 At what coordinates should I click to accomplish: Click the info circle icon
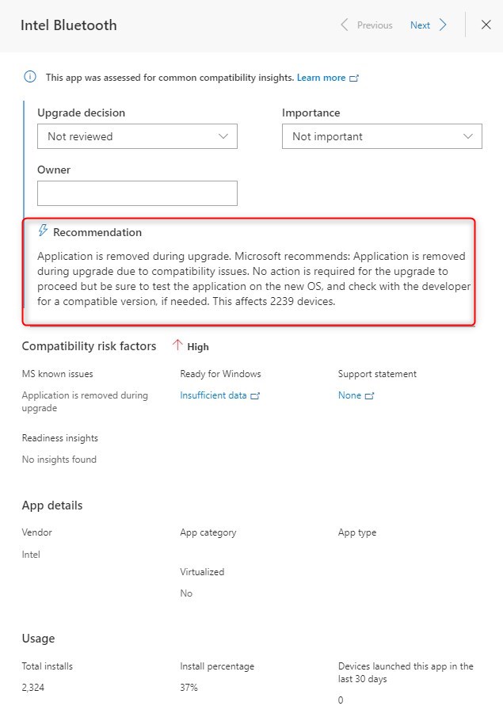30,77
